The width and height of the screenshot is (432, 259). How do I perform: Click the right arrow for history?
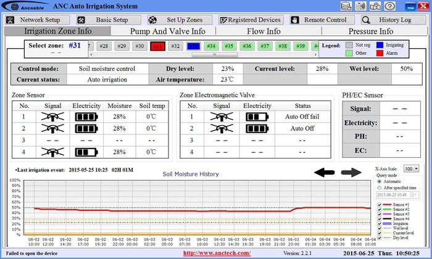pos(351,173)
